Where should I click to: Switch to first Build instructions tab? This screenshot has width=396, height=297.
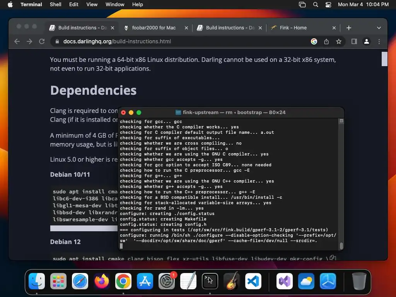(82, 28)
